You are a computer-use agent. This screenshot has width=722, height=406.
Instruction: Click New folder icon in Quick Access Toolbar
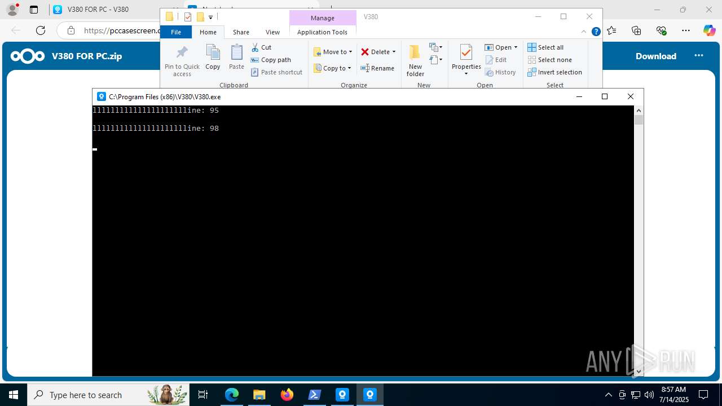tap(200, 17)
